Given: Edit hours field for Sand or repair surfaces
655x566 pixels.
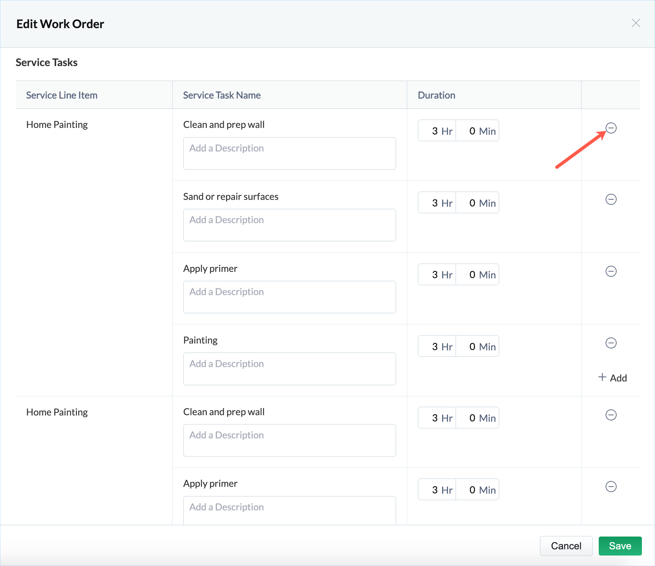Looking at the screenshot, I should coord(437,203).
